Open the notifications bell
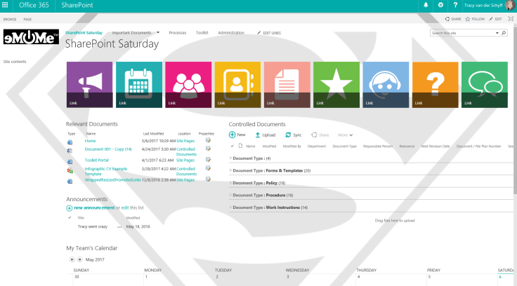The image size is (517, 286). (x=426, y=6)
